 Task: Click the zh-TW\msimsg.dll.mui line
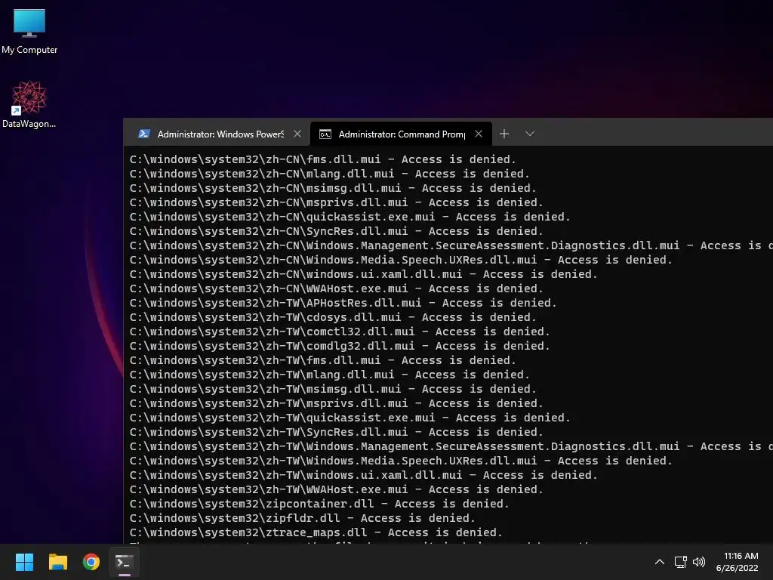333,389
